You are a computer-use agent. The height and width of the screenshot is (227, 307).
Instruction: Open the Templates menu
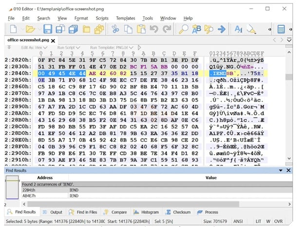pyautogui.click(x=126, y=18)
